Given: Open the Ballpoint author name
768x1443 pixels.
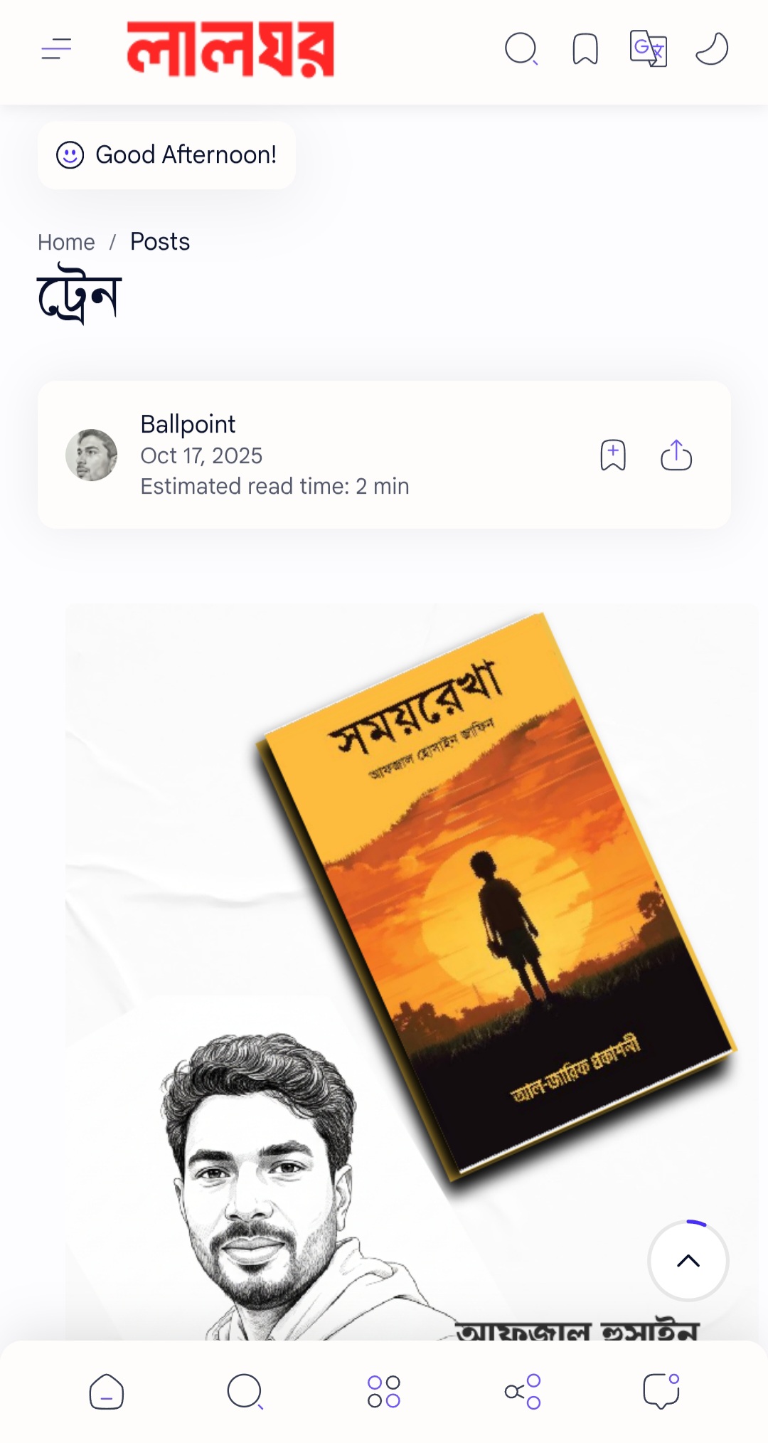Looking at the screenshot, I should pyautogui.click(x=188, y=424).
